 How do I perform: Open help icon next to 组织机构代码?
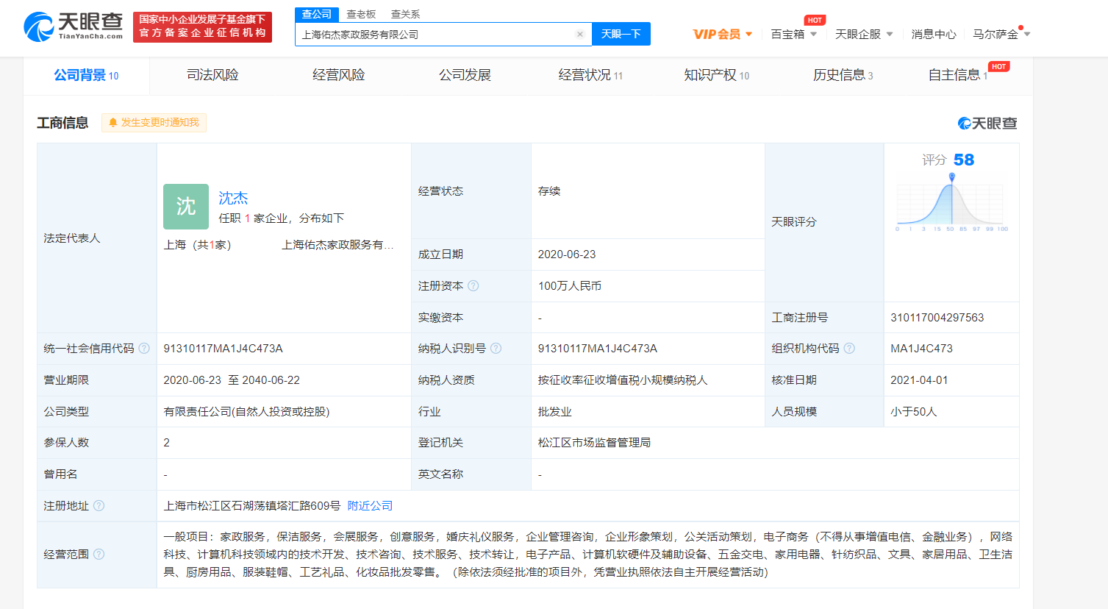pyautogui.click(x=849, y=349)
